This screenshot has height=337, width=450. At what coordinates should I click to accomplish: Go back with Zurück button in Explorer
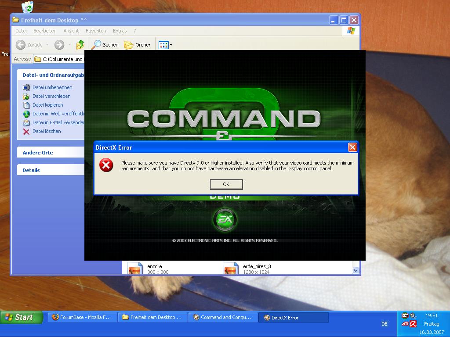pyautogui.click(x=29, y=45)
